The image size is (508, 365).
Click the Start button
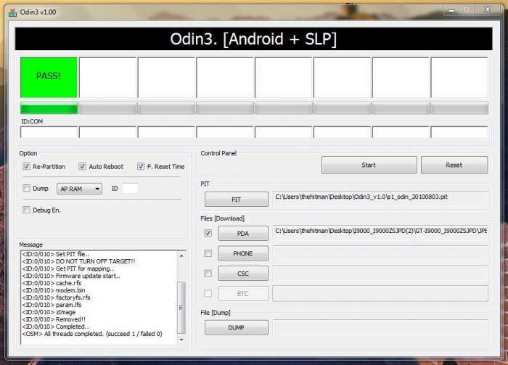click(x=369, y=165)
